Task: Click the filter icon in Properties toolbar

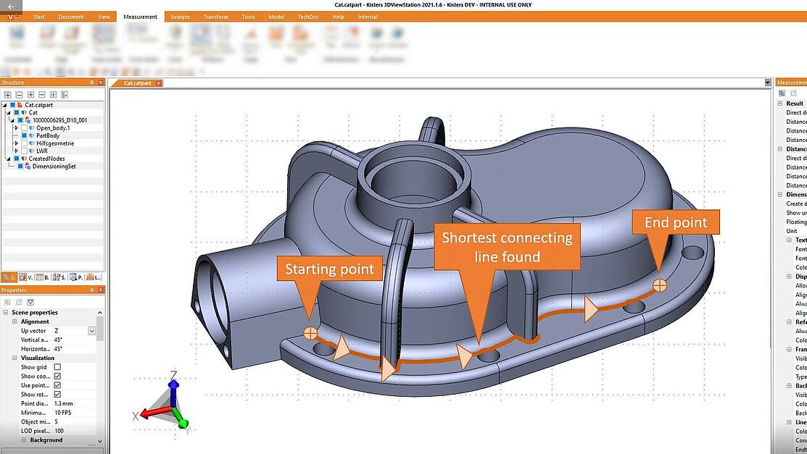Action: [30, 302]
